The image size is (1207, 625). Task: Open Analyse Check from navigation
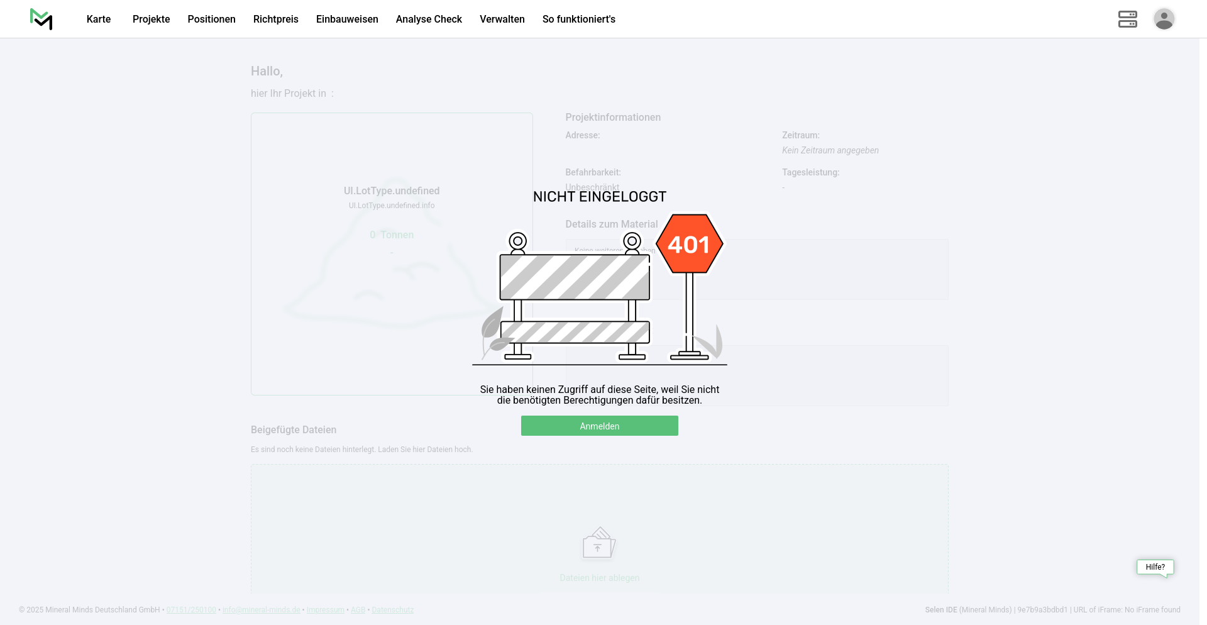pos(429,19)
